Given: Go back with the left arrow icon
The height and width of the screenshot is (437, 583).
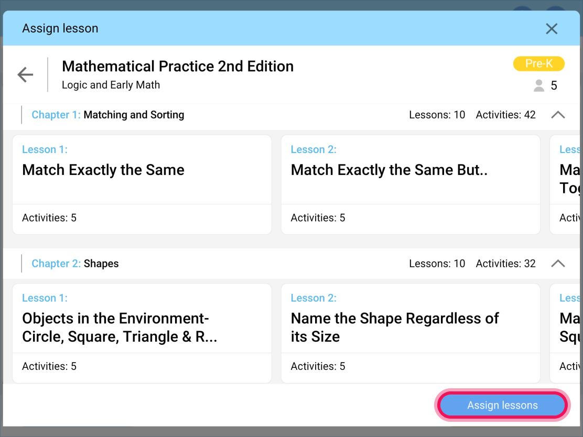Looking at the screenshot, I should pos(25,75).
